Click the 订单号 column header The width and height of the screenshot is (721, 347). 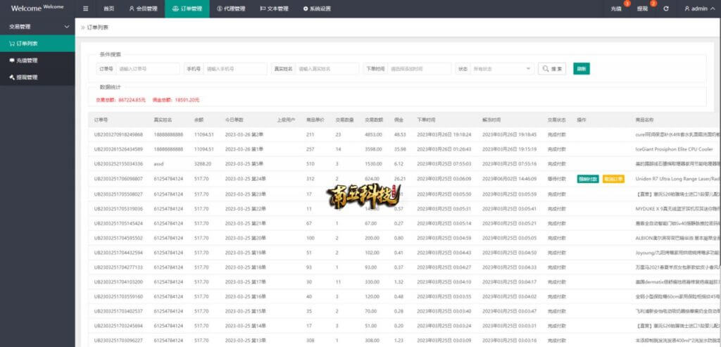(101, 120)
